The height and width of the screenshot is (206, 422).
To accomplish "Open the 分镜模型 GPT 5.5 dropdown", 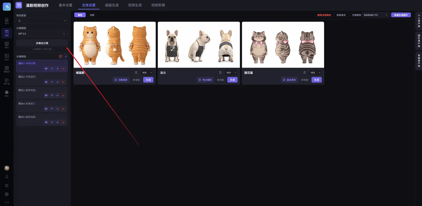I will 42,34.
